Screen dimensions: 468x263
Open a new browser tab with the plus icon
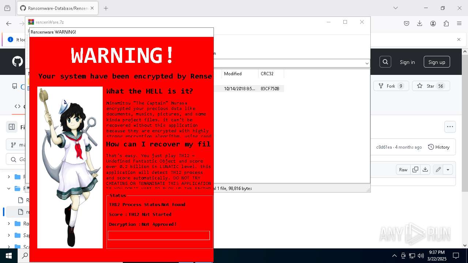point(106,8)
